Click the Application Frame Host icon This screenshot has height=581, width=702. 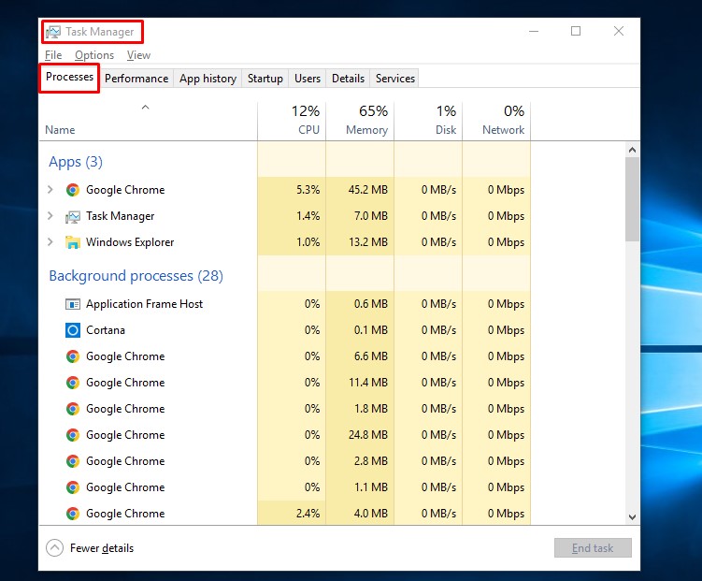pos(73,304)
